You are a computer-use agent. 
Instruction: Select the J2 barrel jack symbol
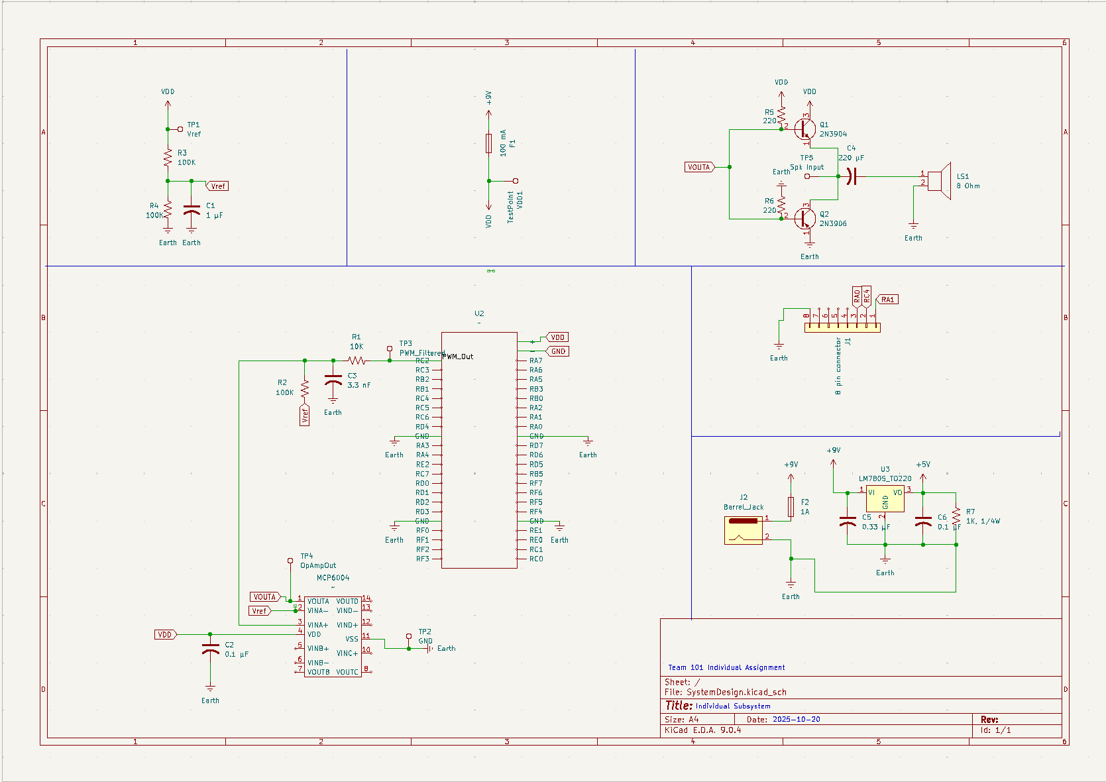744,530
